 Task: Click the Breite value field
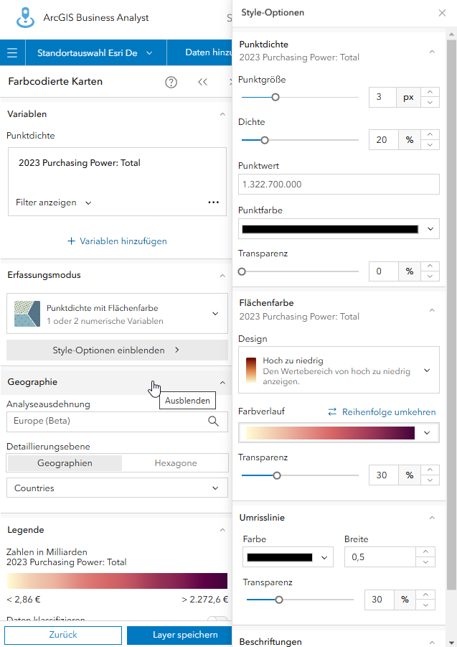coord(380,557)
